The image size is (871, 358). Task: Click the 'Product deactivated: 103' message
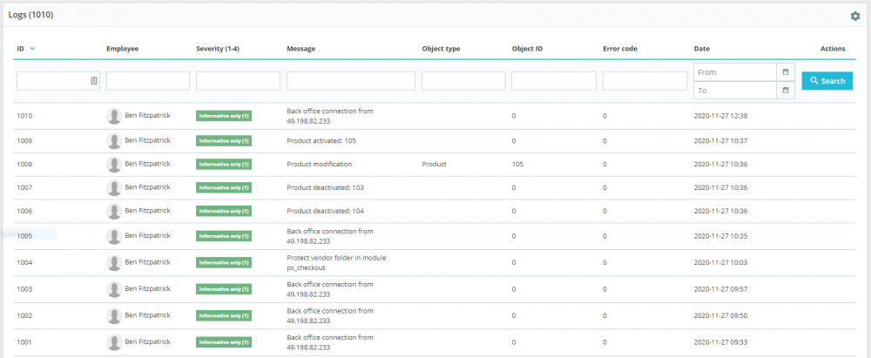325,188
